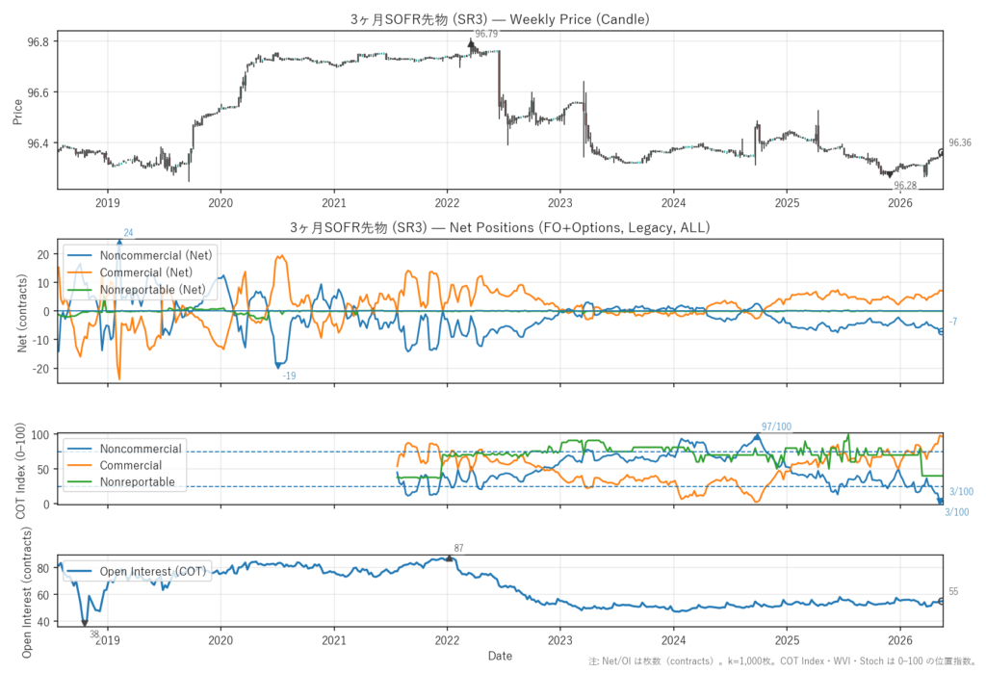This screenshot has width=986, height=673.
Task: Click the 2022 label under the price chart
Action: pos(447,202)
